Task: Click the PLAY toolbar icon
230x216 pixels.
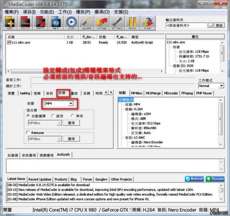Action: [72, 23]
